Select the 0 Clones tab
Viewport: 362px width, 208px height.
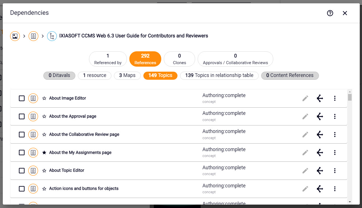pos(179,59)
